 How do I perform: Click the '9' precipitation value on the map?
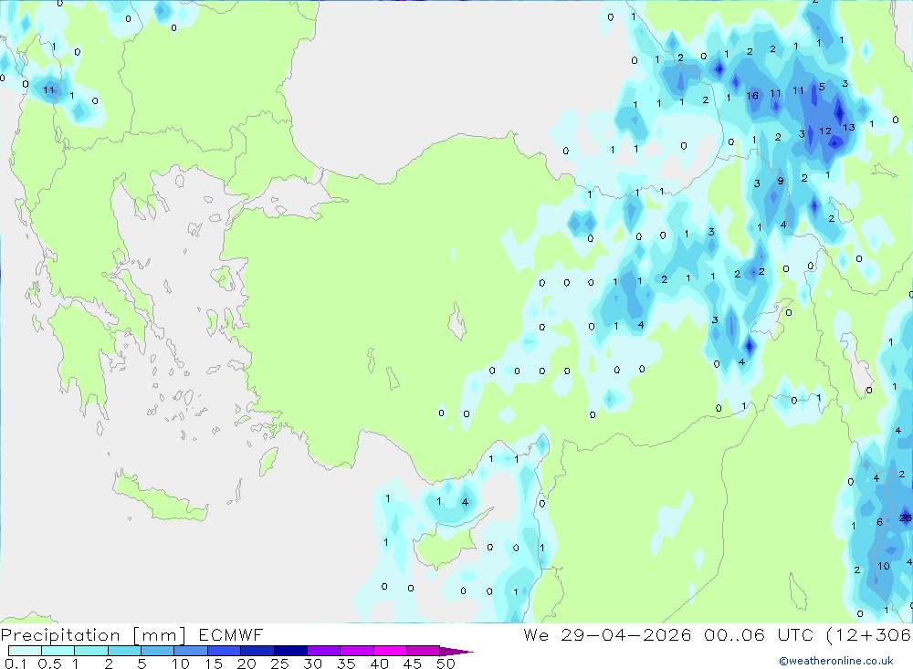point(781,181)
